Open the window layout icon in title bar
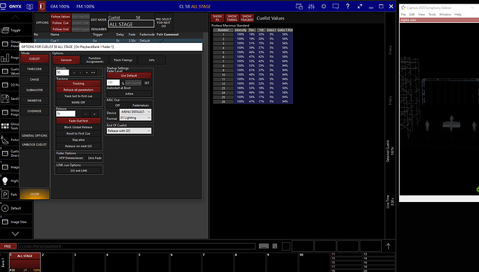 [299, 6]
